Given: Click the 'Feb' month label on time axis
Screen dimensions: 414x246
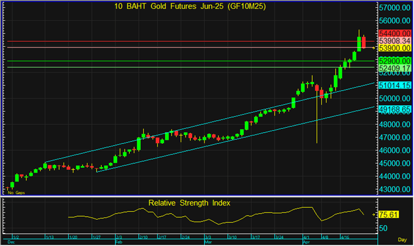Looking at the screenshot, I should coord(118,242).
